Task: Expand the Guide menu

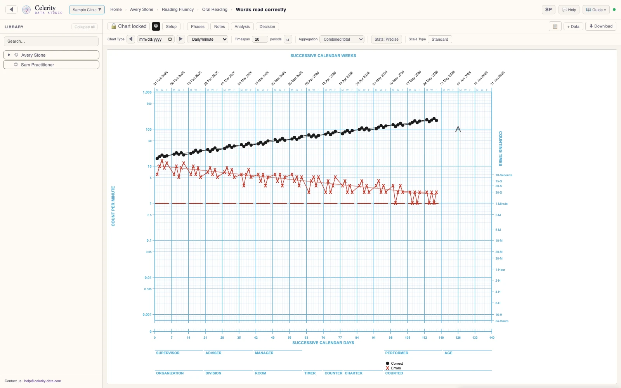Action: pos(596,10)
